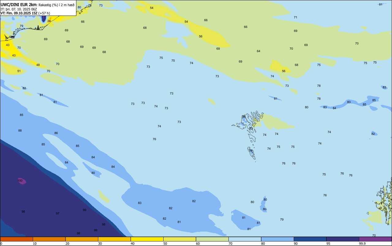
Task: Select the 40–50 bright yellow legend swatch
Action: click(147, 239)
